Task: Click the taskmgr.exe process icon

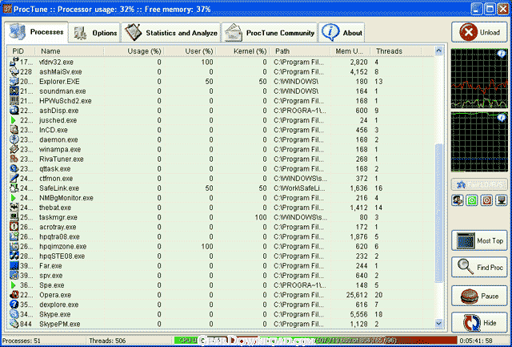Action: 14,217
